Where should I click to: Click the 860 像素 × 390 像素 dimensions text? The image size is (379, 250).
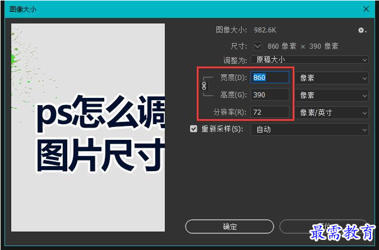click(303, 46)
